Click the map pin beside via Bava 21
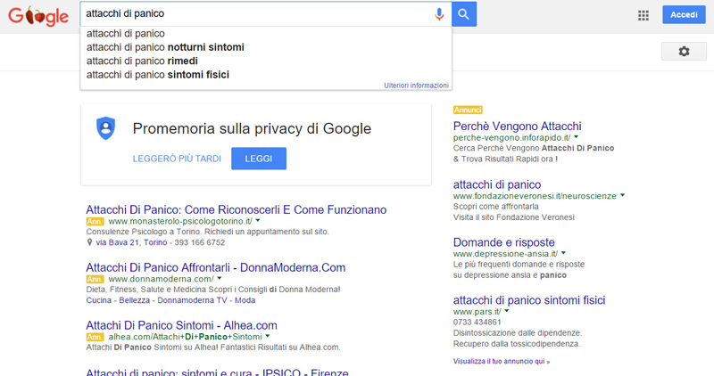This screenshot has width=714, height=376. [x=90, y=242]
